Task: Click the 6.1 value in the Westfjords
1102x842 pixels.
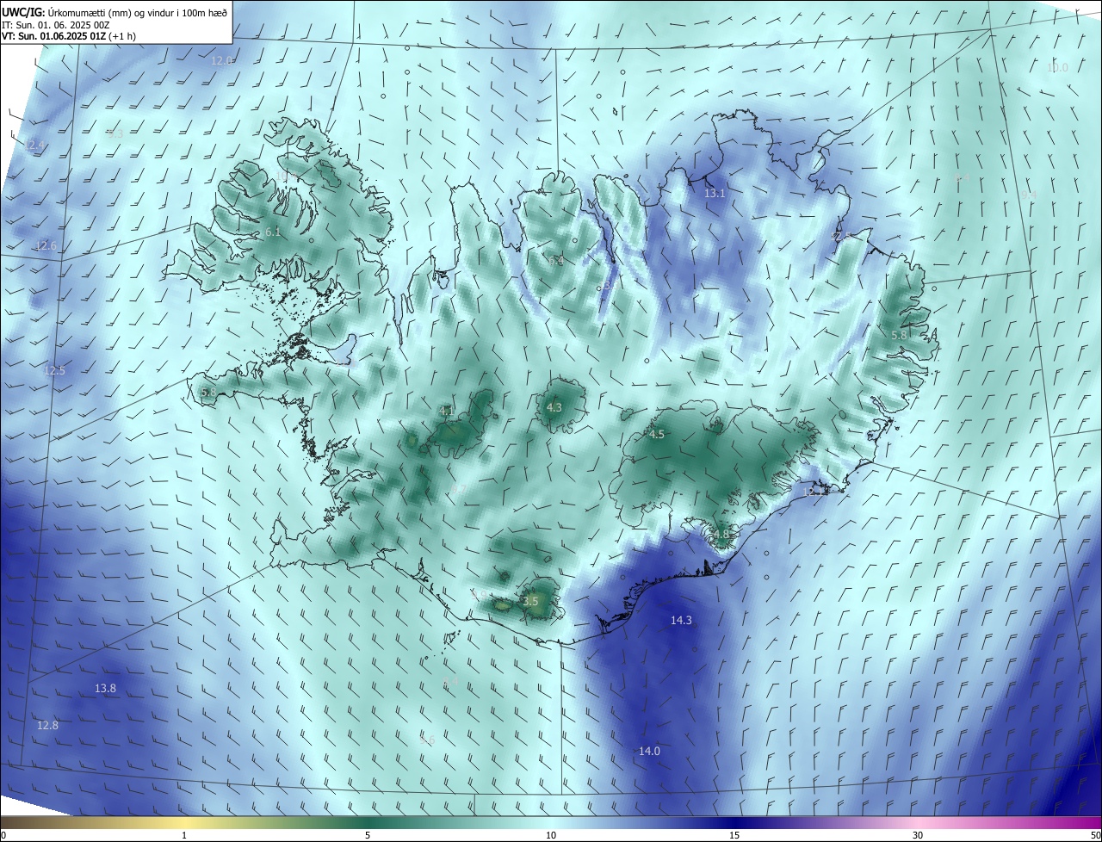Action: [x=273, y=232]
